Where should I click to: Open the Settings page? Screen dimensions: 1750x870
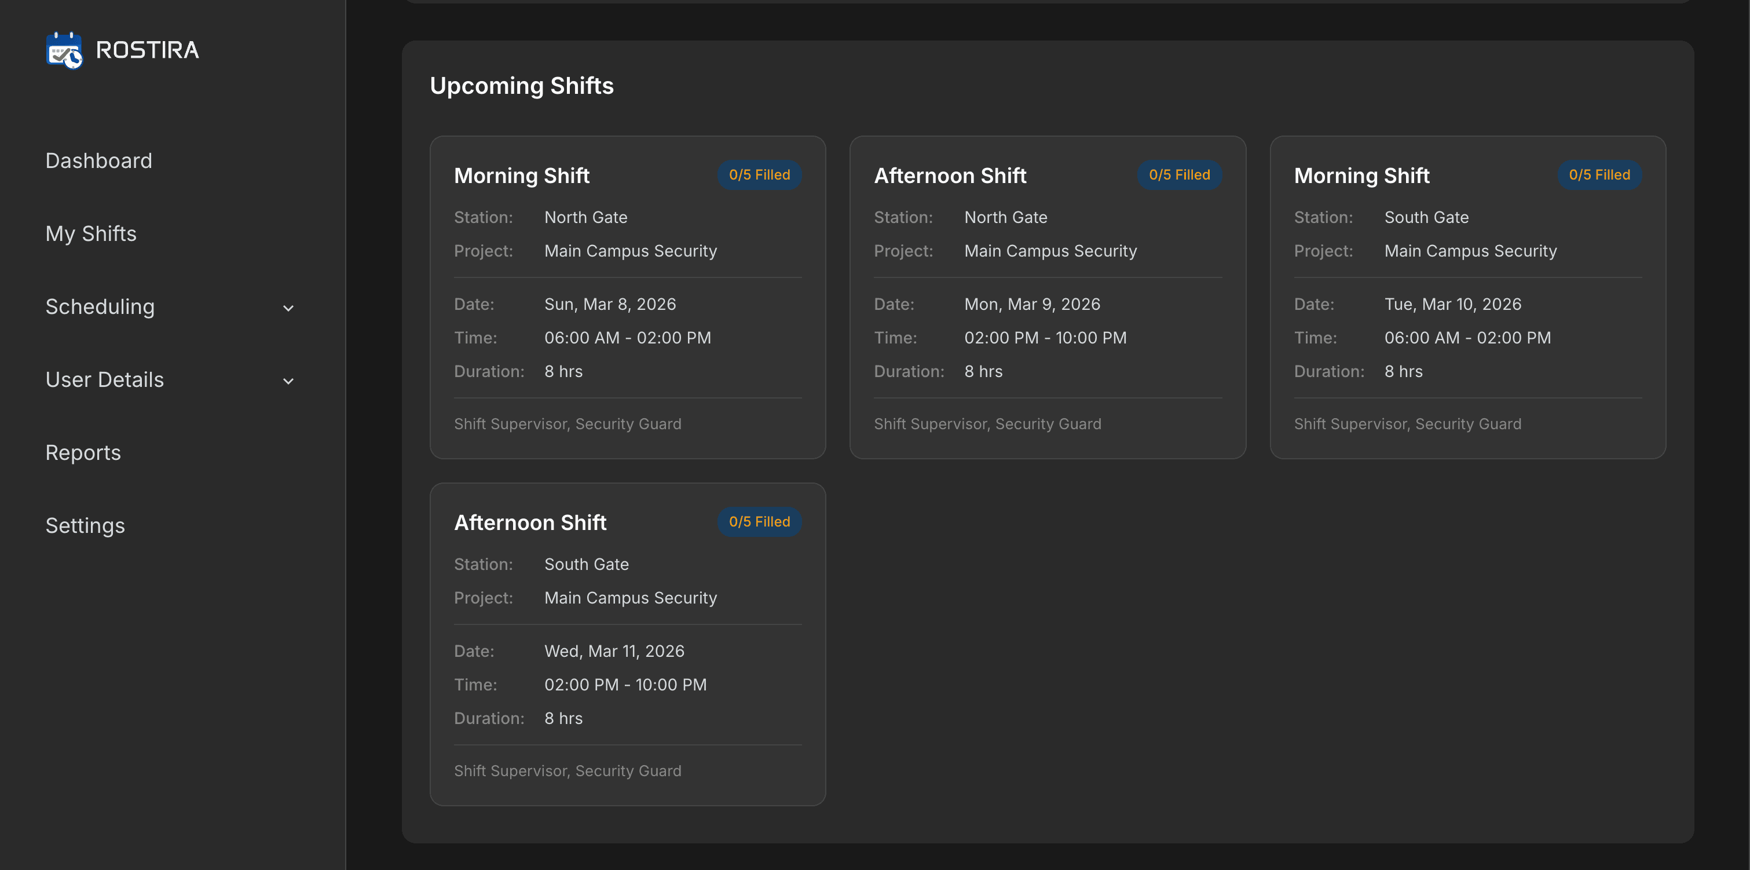(85, 525)
